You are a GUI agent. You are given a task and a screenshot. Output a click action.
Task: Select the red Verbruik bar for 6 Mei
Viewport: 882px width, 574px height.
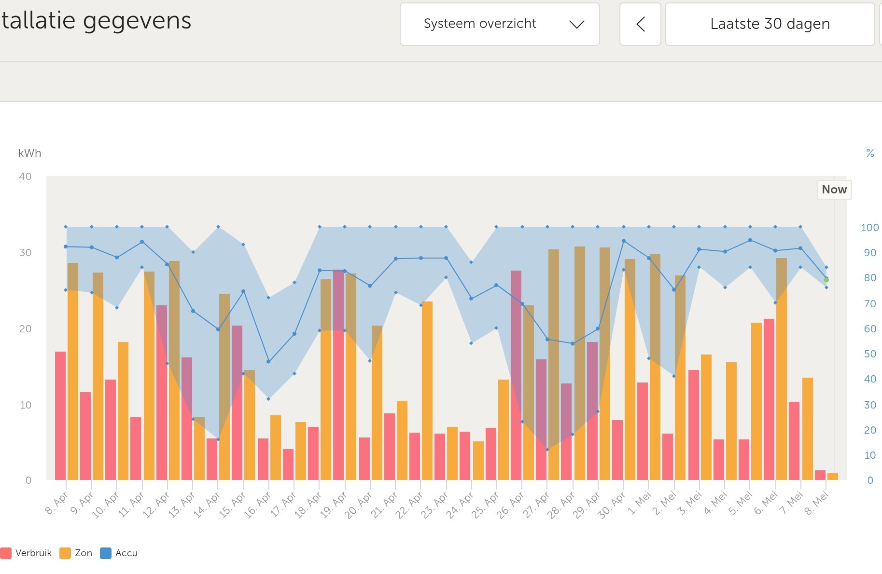(769, 400)
